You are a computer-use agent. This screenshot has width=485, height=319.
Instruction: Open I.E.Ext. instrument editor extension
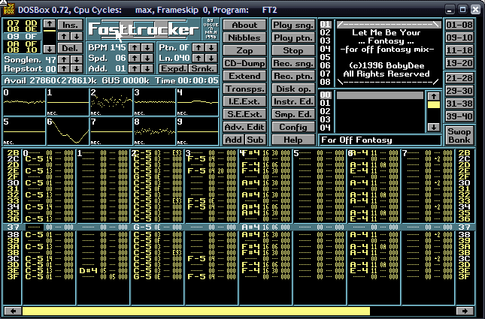coord(244,101)
